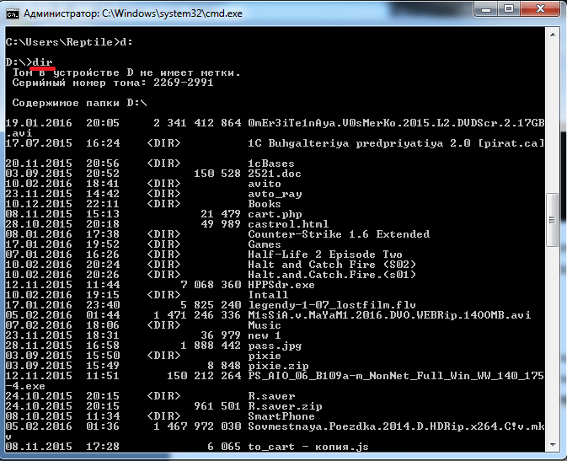Click the underlined dir command text
This screenshot has height=461, width=567.
[x=42, y=62]
